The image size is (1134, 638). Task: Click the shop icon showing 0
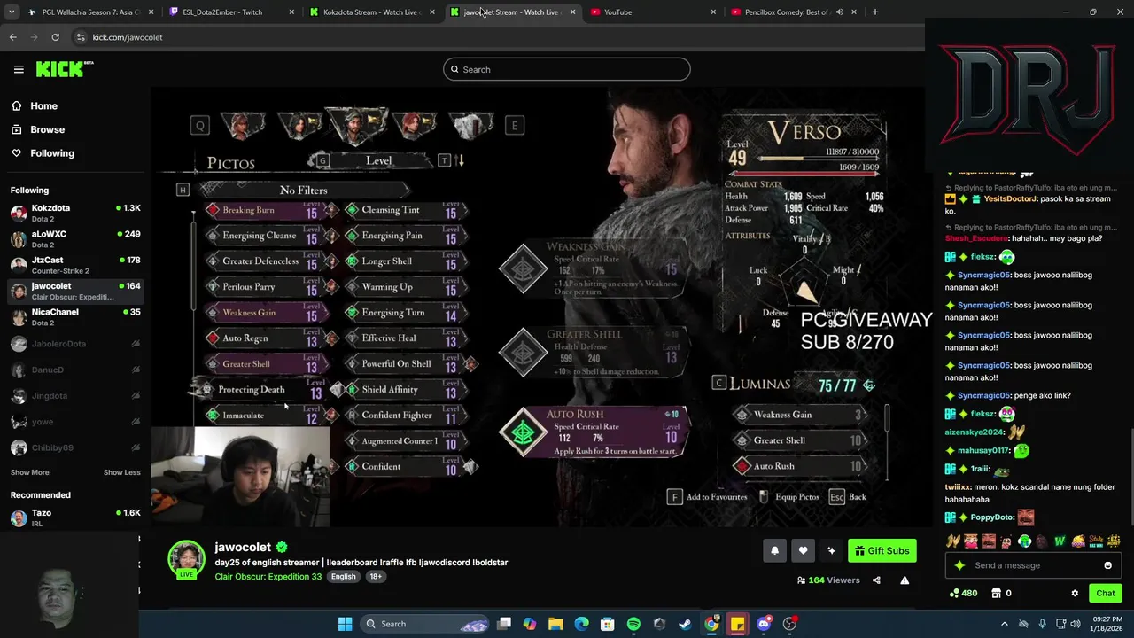pos(1001,593)
